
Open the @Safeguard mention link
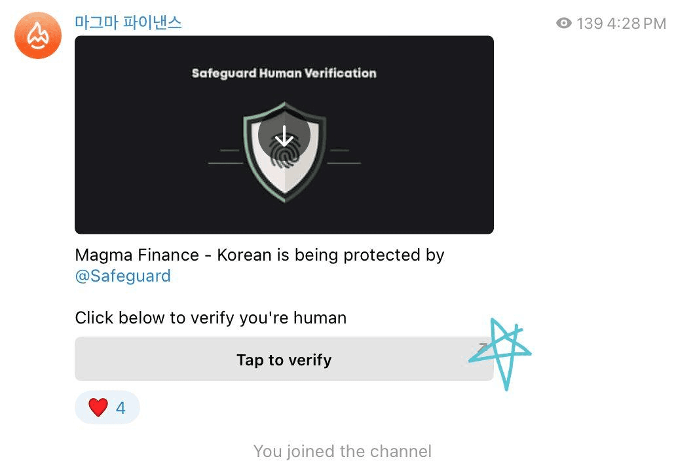point(123,276)
